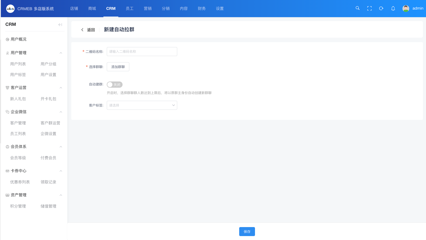Viewport: 426px width, 240px height.
Task: Open 用户设置 in sidebar
Action: pos(48,75)
